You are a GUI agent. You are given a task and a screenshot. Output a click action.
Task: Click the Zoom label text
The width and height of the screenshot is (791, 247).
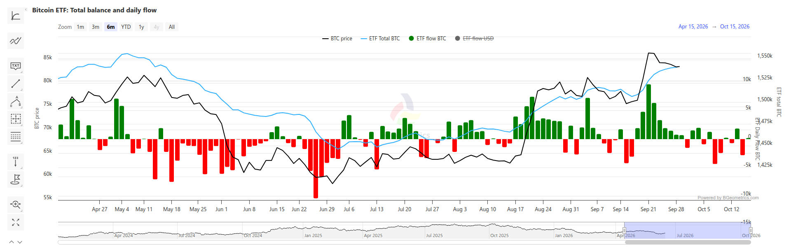pyautogui.click(x=65, y=27)
